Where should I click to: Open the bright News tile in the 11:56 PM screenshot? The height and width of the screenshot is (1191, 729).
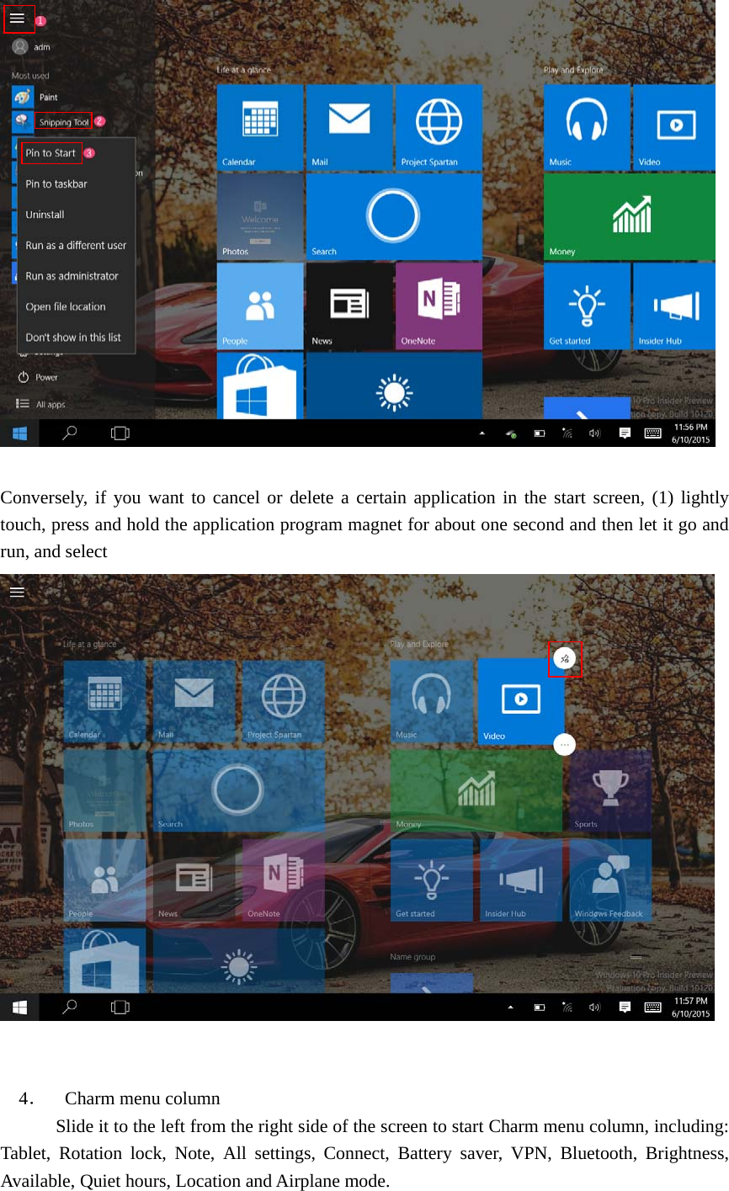(349, 306)
